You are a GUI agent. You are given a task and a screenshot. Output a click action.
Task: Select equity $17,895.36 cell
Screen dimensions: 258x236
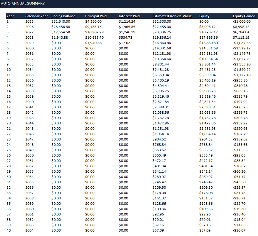pyautogui.click(x=209, y=37)
